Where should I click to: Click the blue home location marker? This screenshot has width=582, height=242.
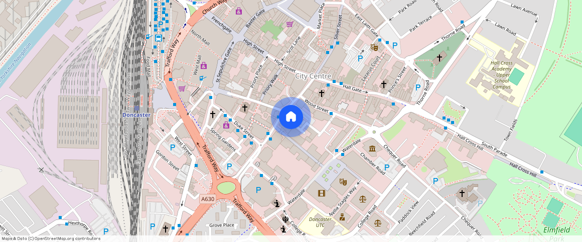pos(291,117)
